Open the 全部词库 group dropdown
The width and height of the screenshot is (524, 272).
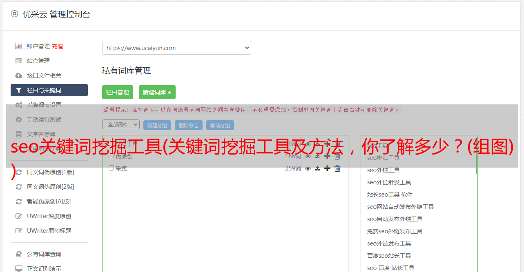pyautogui.click(x=121, y=124)
